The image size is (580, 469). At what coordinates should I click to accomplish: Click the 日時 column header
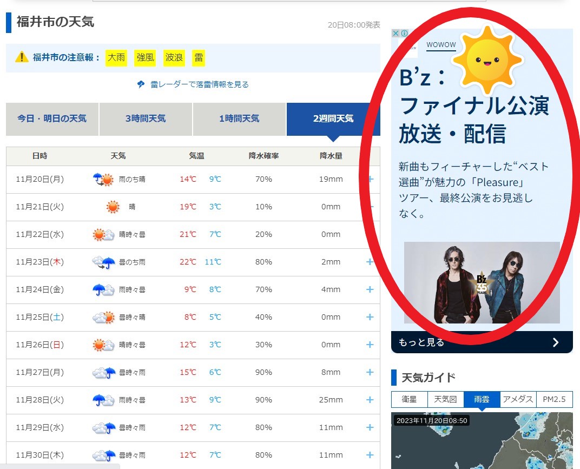39,156
